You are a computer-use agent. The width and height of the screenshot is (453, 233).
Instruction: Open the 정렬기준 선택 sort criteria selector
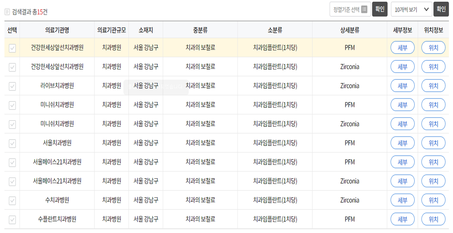tap(350, 9)
